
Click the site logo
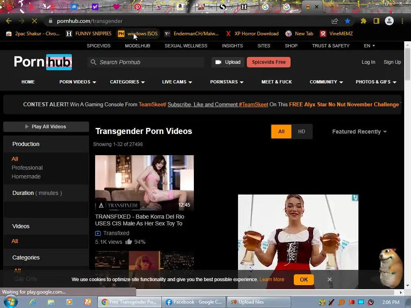[x=43, y=62]
